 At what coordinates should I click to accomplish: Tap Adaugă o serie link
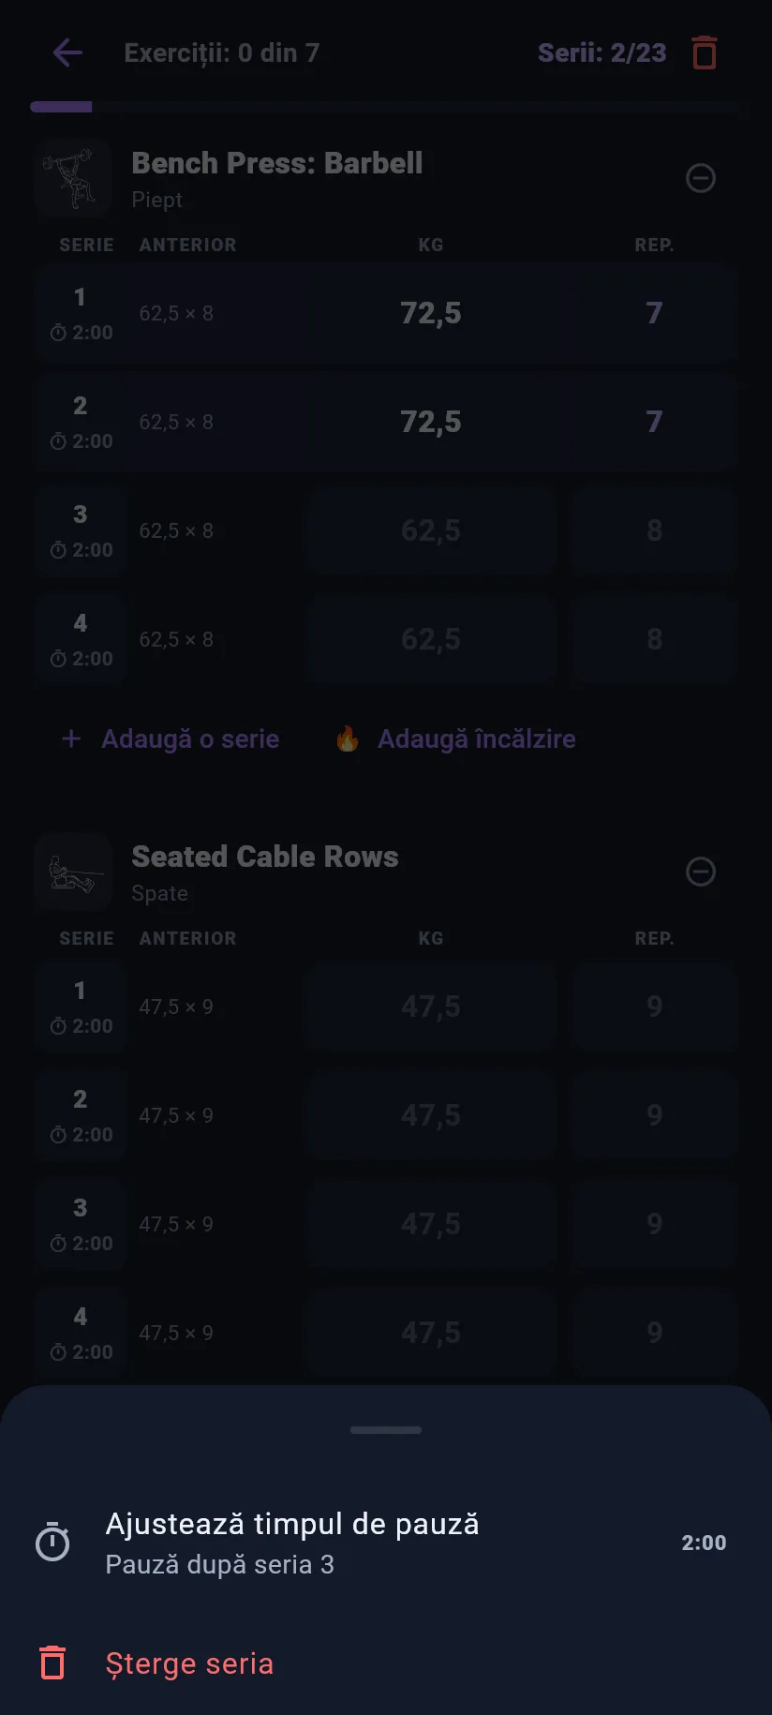tap(171, 738)
